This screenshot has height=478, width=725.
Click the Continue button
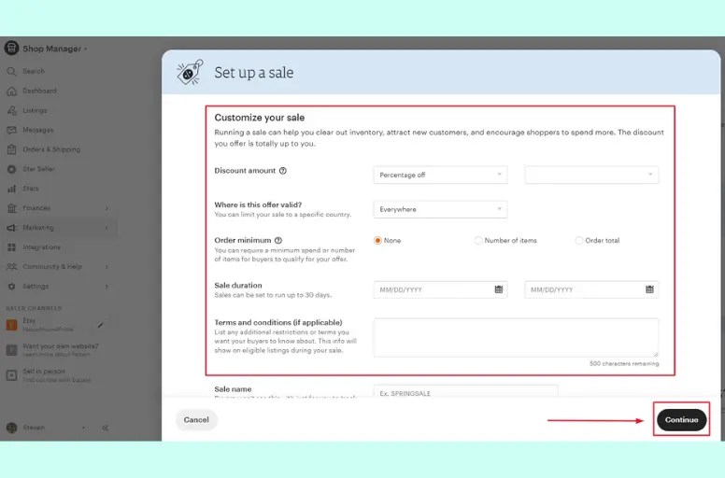tap(681, 420)
